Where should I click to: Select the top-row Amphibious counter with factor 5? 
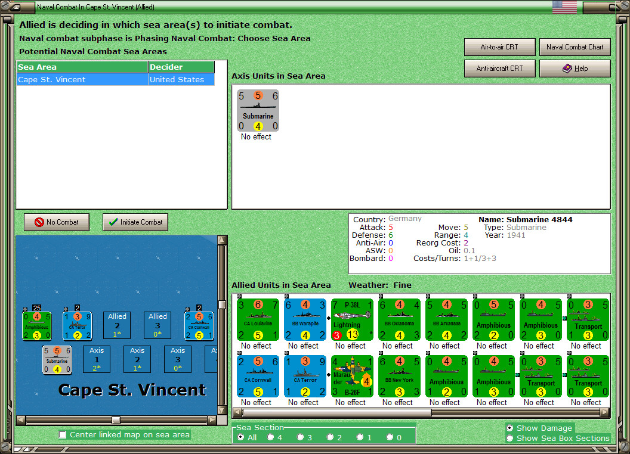[x=493, y=319]
